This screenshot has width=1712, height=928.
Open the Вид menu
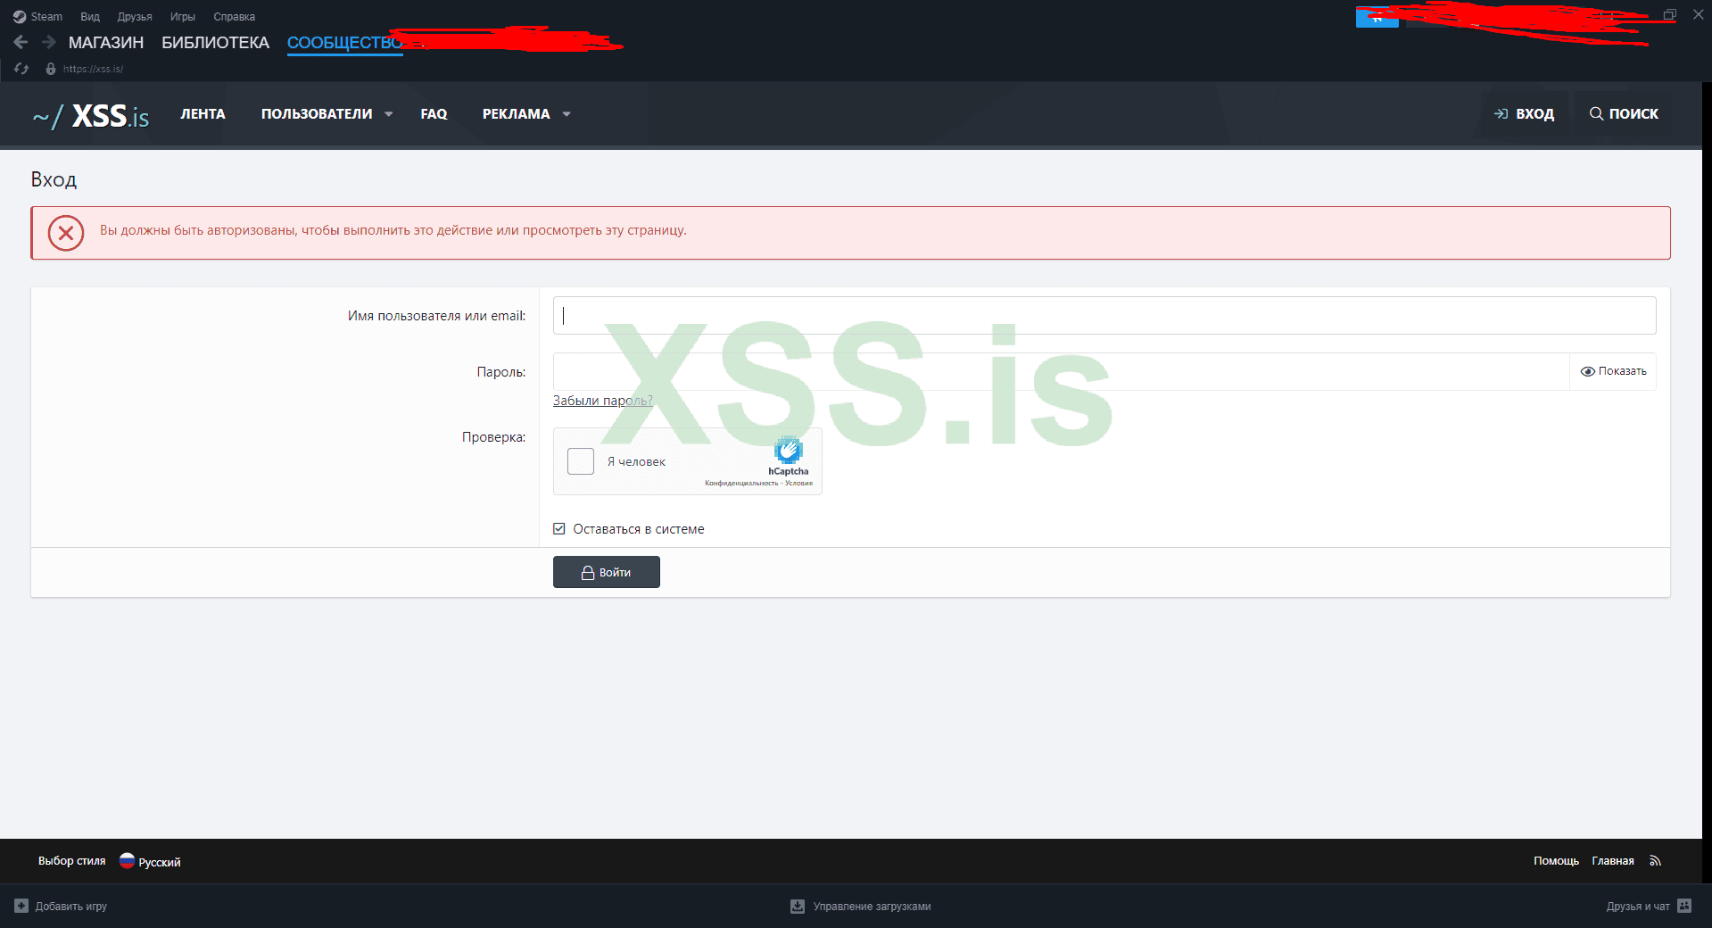pos(90,17)
